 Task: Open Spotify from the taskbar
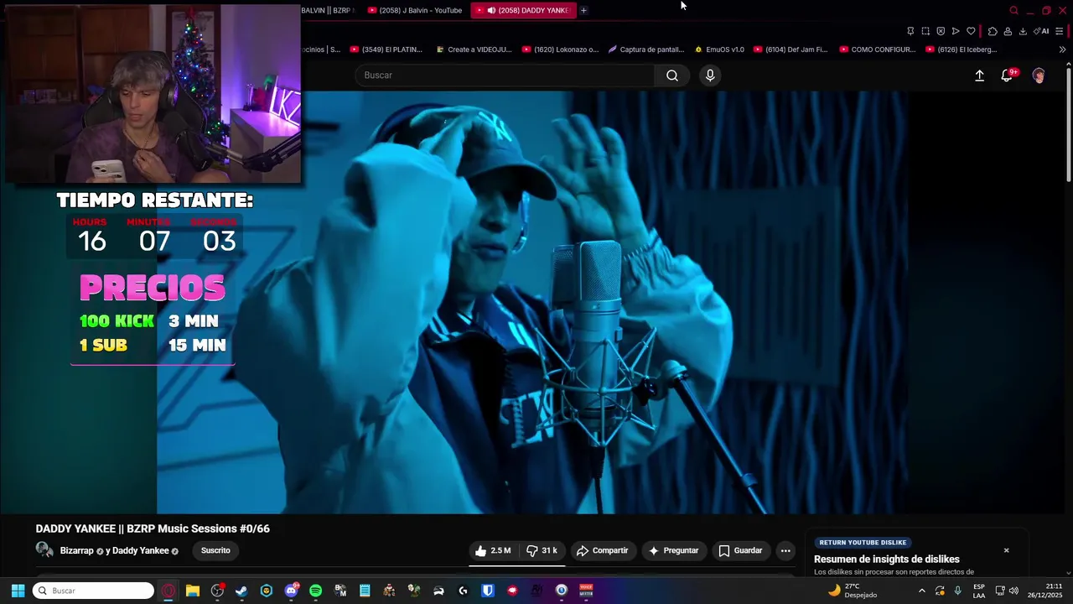(315, 591)
